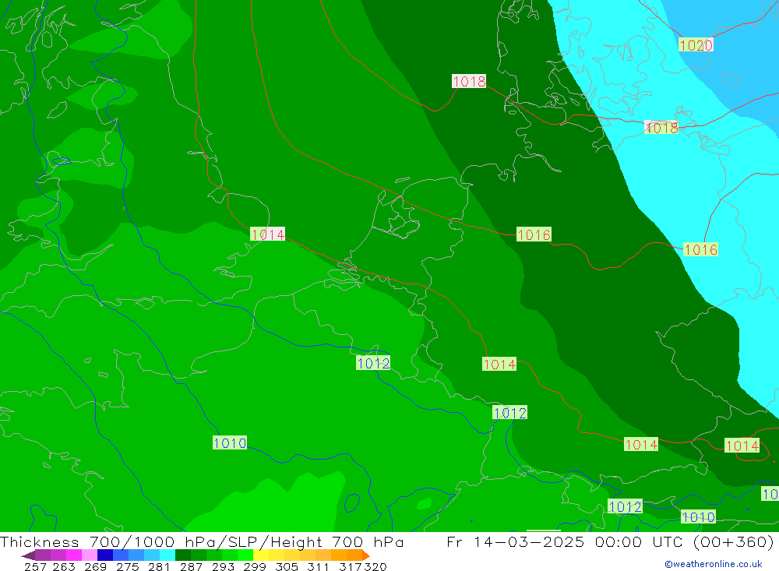Click the 320 legend value
This screenshot has height=571, width=779.
375,566
